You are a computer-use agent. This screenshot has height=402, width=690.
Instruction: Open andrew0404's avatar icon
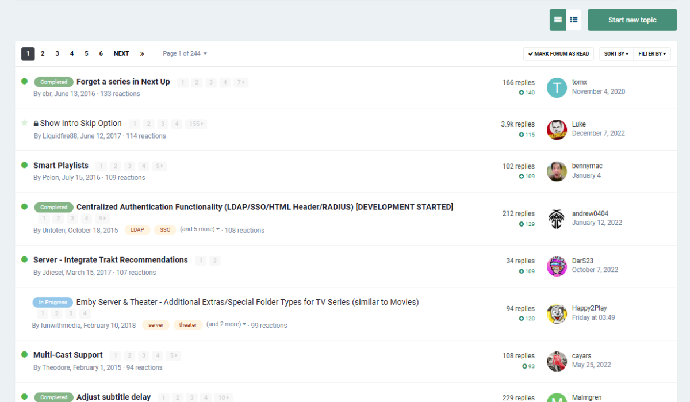coord(557,219)
